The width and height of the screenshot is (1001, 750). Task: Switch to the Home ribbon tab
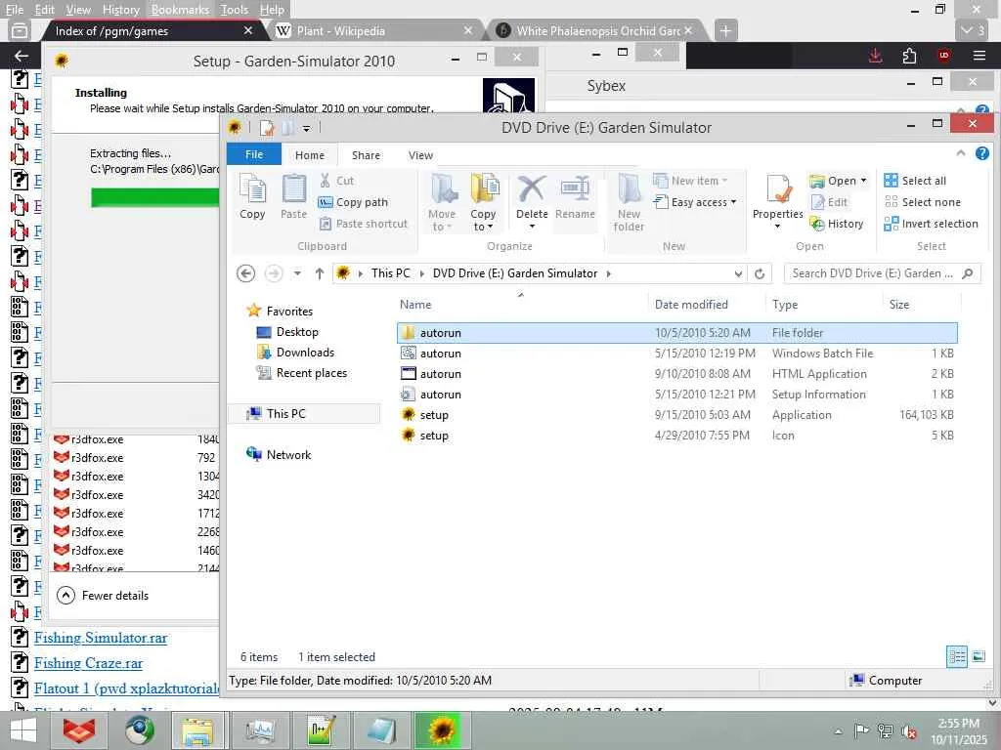point(310,155)
